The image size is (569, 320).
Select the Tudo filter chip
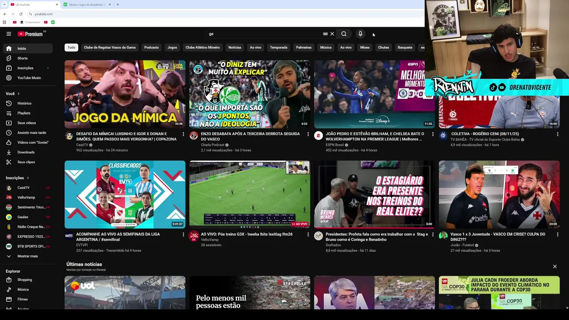point(71,47)
